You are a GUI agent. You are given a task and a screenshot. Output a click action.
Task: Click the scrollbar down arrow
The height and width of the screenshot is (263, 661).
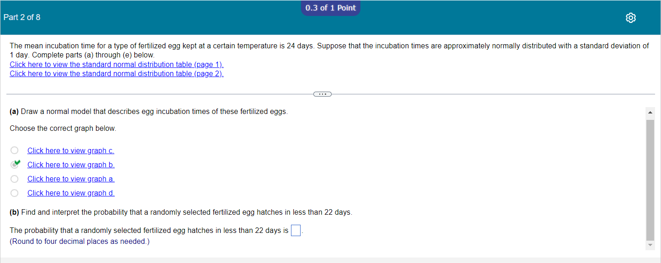click(649, 244)
